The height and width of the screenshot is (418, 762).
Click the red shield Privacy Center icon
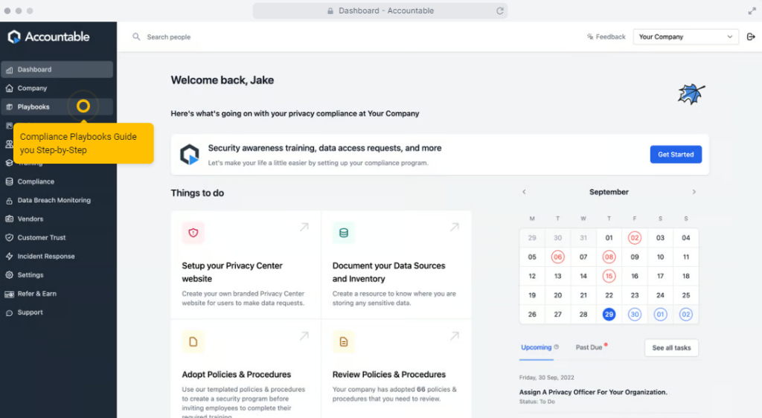pyautogui.click(x=193, y=233)
